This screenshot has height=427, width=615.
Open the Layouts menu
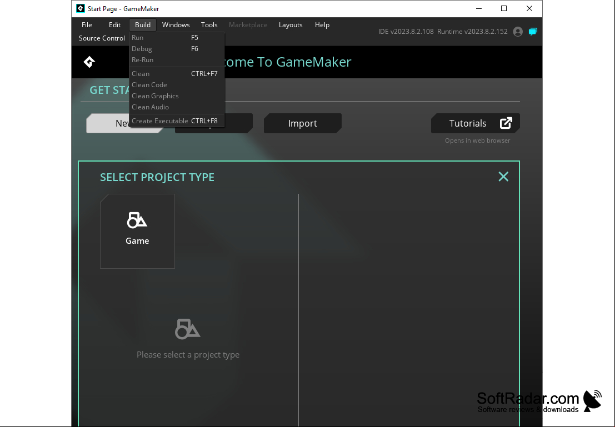(291, 24)
